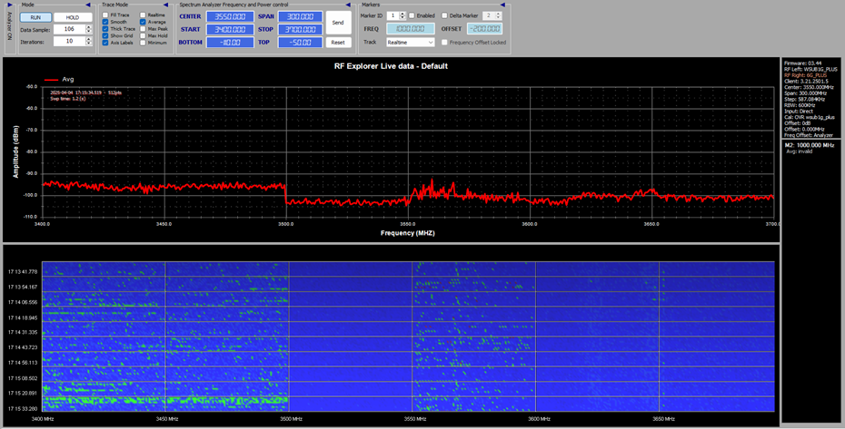Increase the Data Sample stepper value
The image size is (845, 429).
point(88,26)
